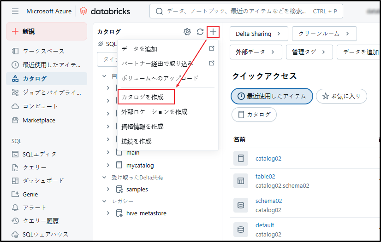
Task: Click the 新規 button
Action: [47, 31]
